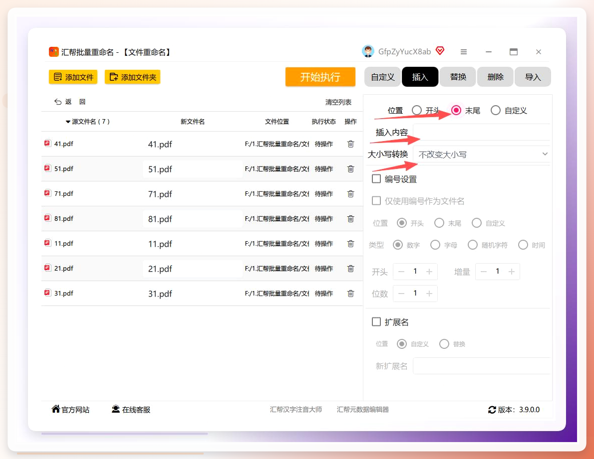Delete the 41.pdf row with trash icon
This screenshot has width=594, height=459.
351,144
